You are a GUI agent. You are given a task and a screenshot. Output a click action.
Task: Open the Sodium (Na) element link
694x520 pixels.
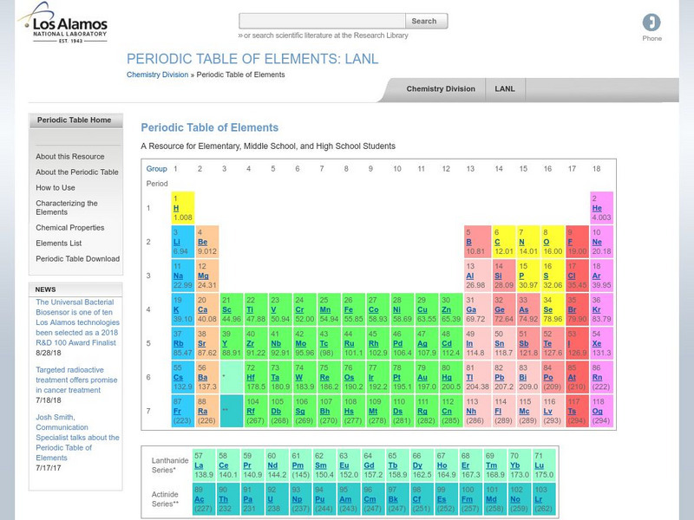[179, 276]
